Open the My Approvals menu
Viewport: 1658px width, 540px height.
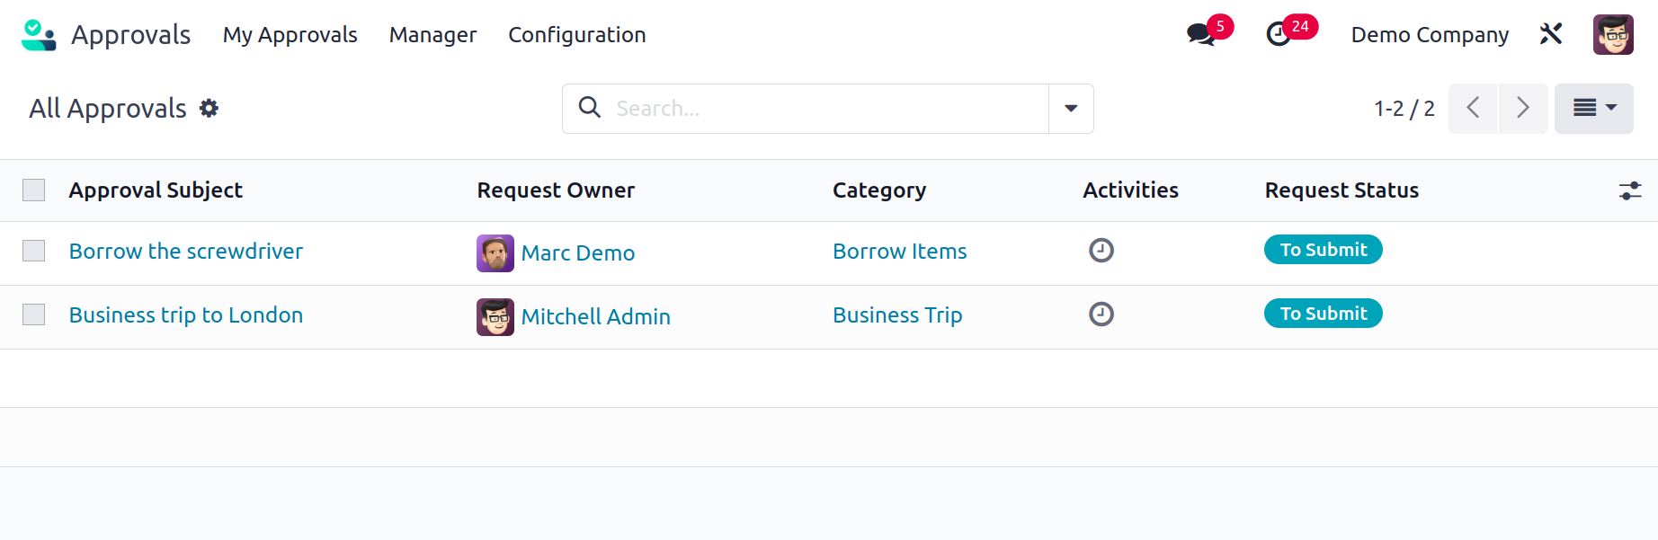tap(290, 35)
